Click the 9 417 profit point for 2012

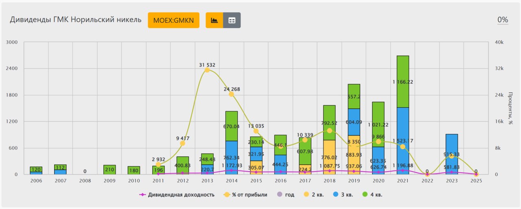pos(183,143)
